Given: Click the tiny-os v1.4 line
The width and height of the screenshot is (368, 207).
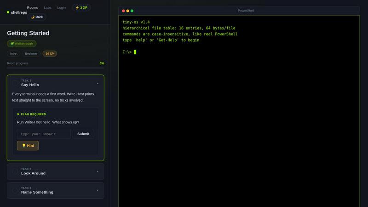Looking at the screenshot, I should click(x=136, y=22).
